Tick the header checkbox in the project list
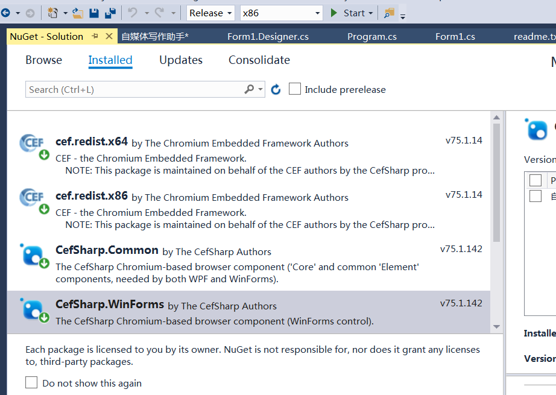Viewport: 556px width, 395px height. coord(535,180)
